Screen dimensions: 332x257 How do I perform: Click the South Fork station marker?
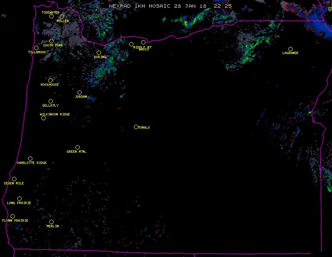[x=51, y=41]
